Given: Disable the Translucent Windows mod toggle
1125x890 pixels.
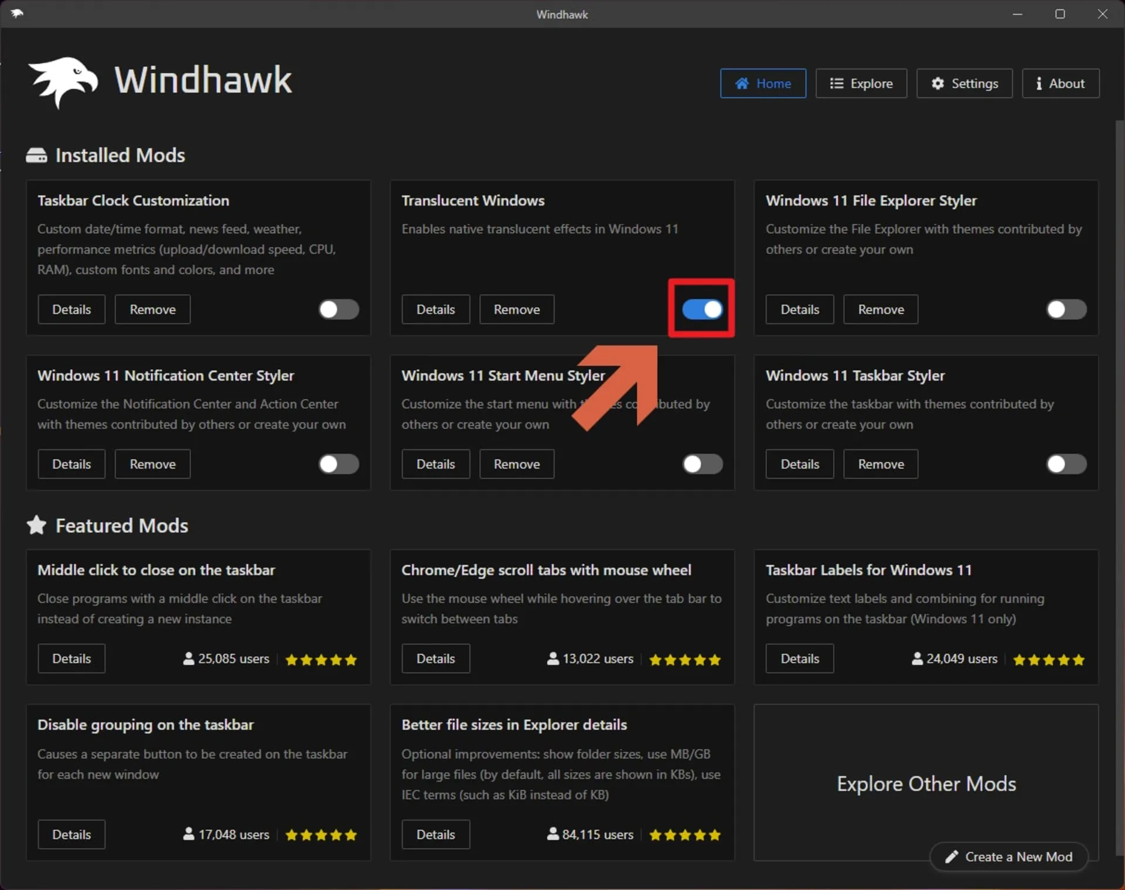Looking at the screenshot, I should click(702, 309).
